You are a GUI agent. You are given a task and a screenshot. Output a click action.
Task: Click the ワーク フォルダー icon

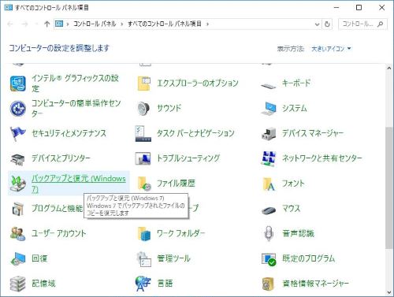coord(144,234)
